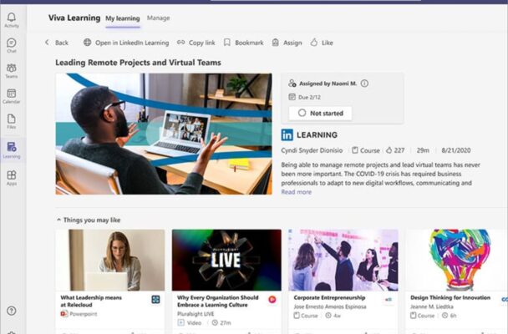508x334 pixels.
Task: Open Chat from the left rail
Action: (12, 45)
